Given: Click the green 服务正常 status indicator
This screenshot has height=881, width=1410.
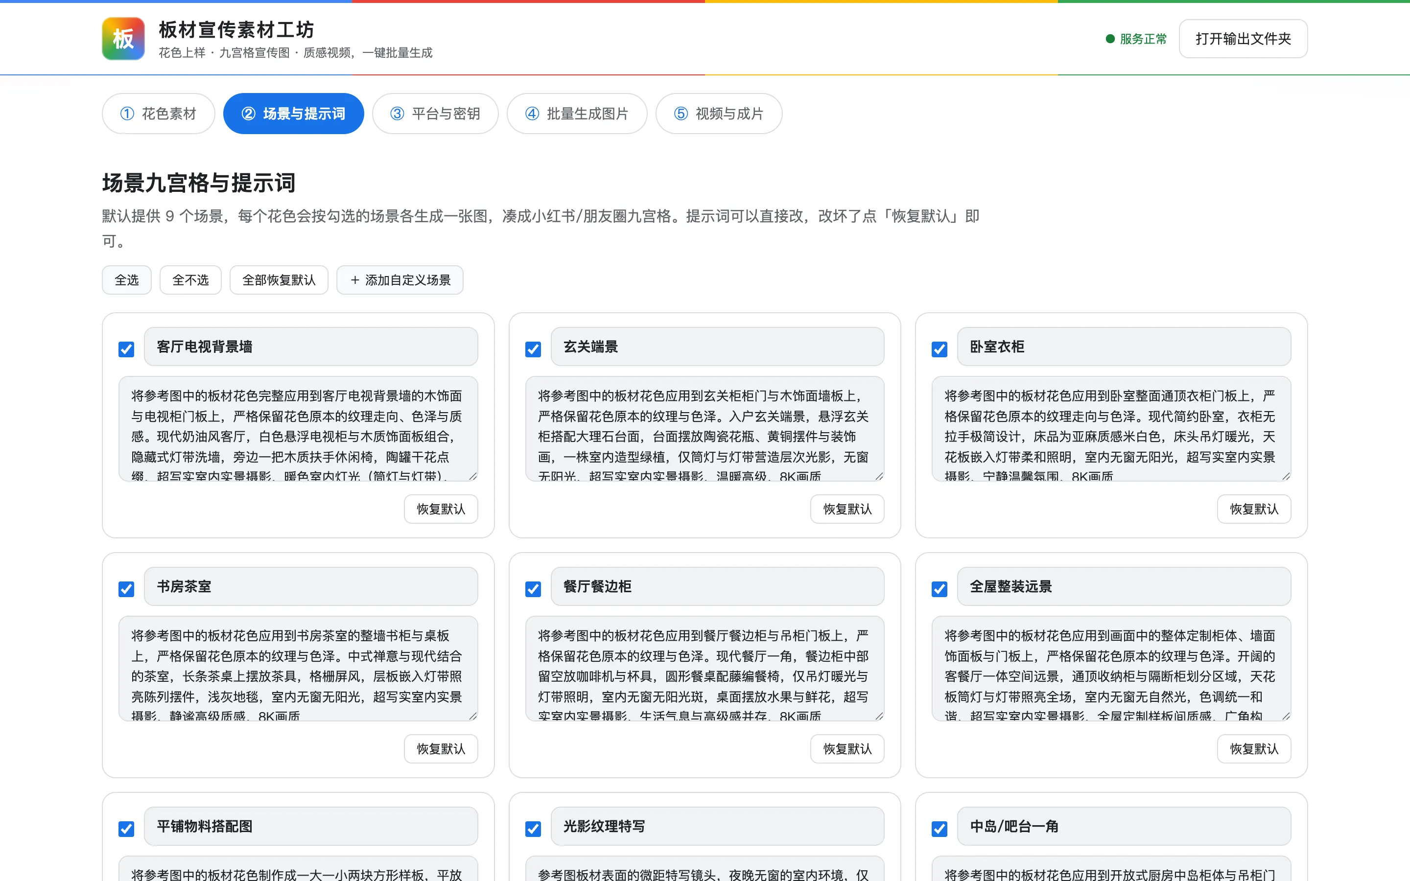Looking at the screenshot, I should (x=1136, y=39).
